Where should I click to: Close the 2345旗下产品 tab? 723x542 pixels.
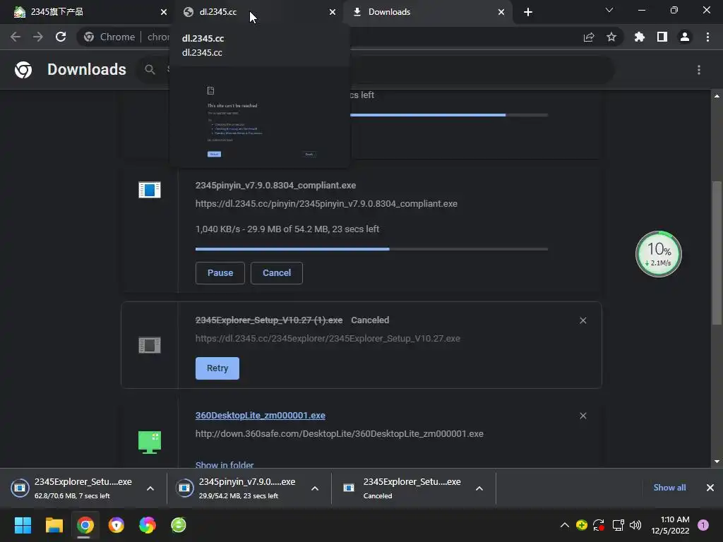click(x=164, y=12)
